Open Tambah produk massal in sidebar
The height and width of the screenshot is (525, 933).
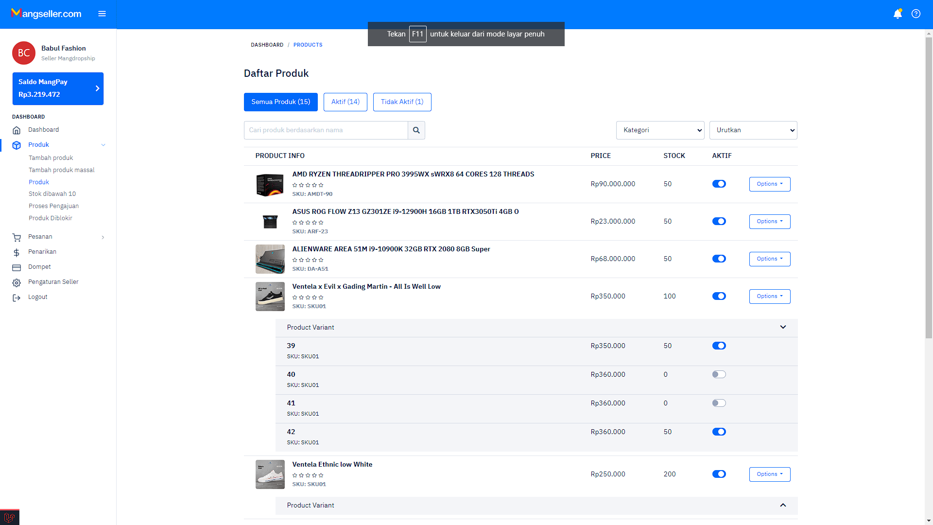pos(62,170)
